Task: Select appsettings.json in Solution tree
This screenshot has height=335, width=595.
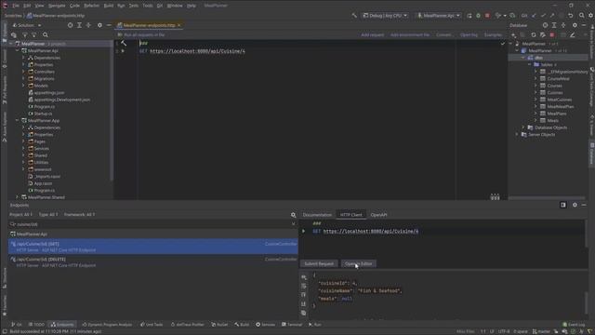Action: [x=46, y=93]
